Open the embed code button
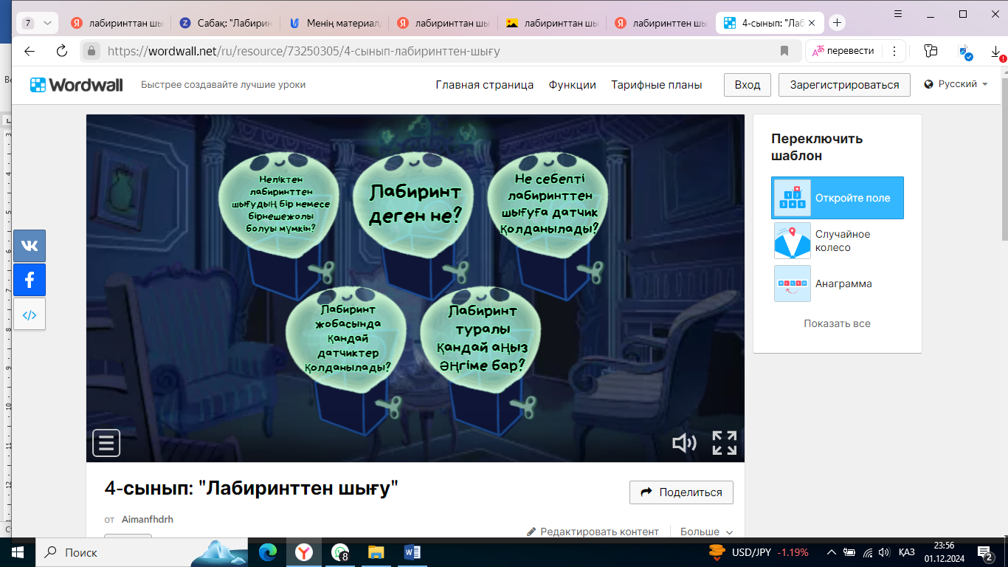The height and width of the screenshot is (567, 1008). click(30, 315)
